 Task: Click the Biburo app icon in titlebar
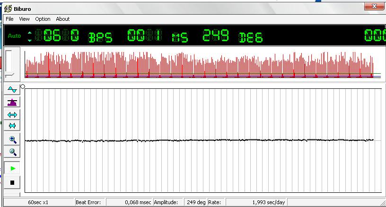click(8, 7)
